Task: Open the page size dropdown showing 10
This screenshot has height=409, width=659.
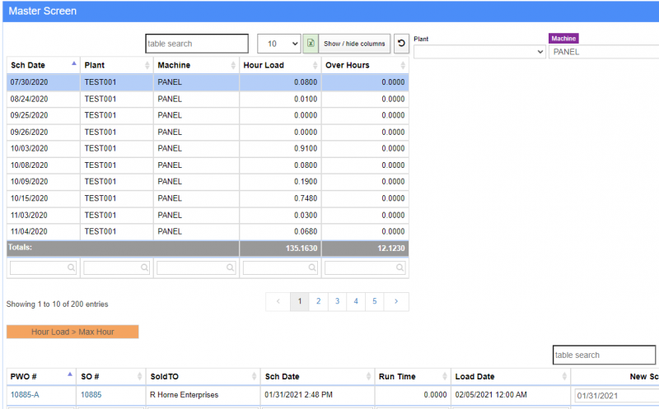Action: (279, 44)
